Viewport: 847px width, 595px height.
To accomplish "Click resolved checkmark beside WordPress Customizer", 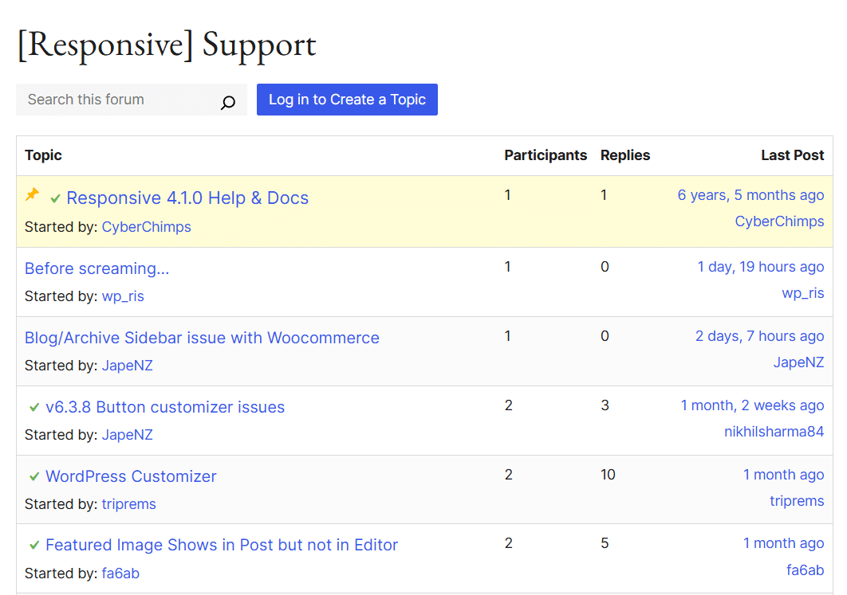I will pos(34,476).
